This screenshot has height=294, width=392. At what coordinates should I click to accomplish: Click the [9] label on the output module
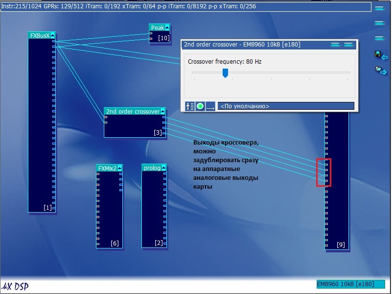point(341,245)
